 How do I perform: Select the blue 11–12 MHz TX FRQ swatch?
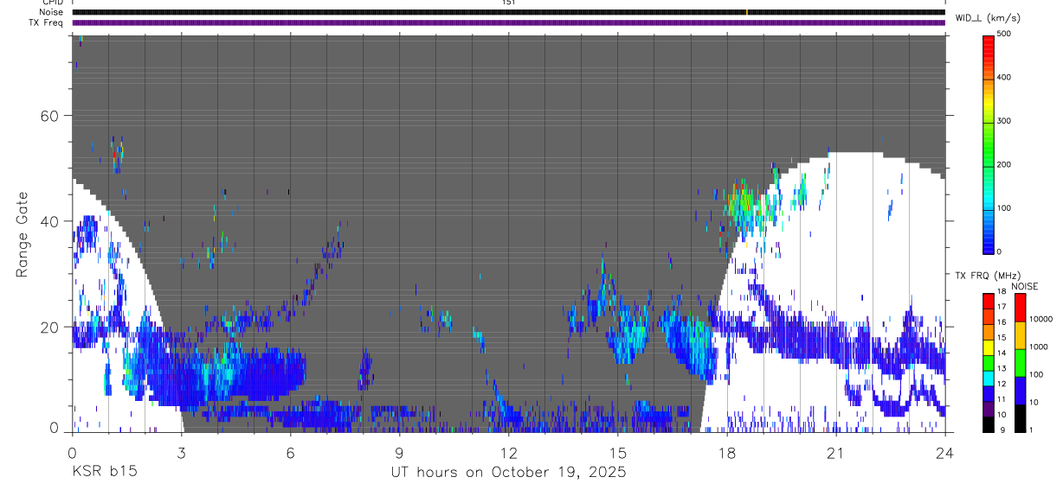coord(989,393)
